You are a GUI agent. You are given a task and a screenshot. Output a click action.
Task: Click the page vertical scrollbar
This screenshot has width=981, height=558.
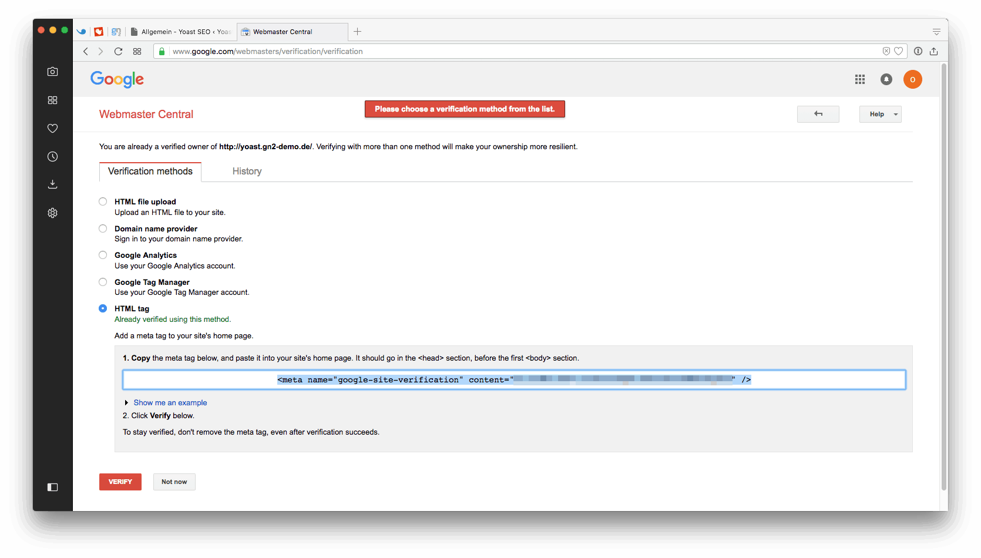pyautogui.click(x=944, y=276)
